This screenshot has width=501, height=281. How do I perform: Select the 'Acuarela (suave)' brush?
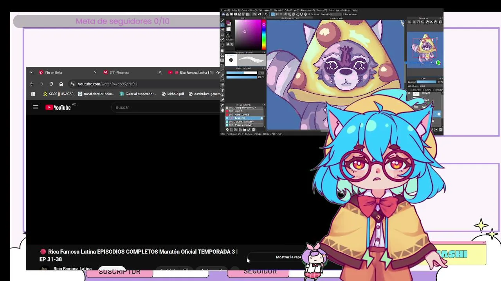tap(245, 125)
